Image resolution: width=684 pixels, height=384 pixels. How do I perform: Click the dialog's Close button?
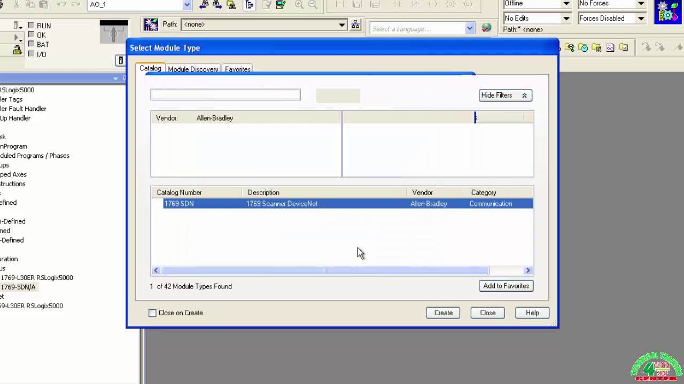487,313
